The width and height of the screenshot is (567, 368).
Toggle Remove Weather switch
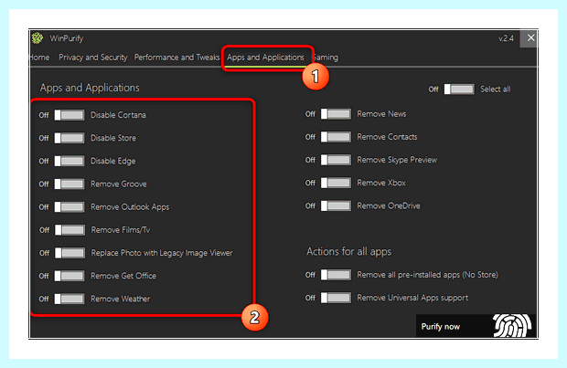pos(70,299)
